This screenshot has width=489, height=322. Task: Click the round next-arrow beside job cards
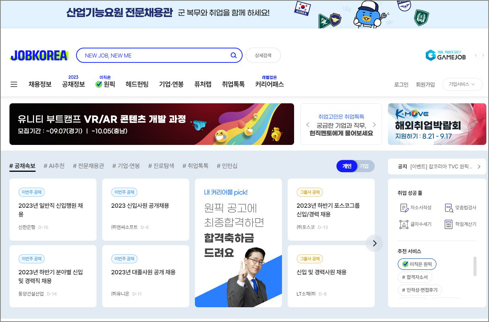(375, 243)
